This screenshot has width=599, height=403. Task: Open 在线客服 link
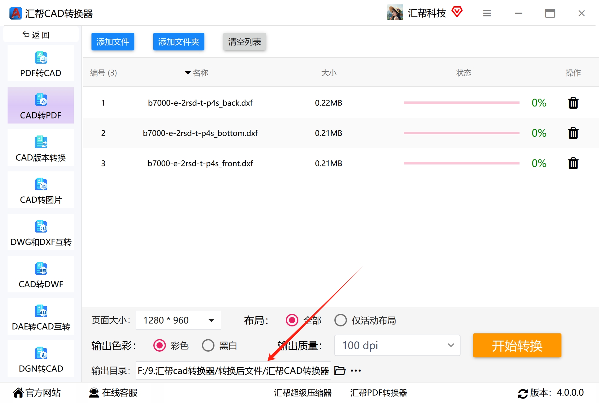point(113,393)
